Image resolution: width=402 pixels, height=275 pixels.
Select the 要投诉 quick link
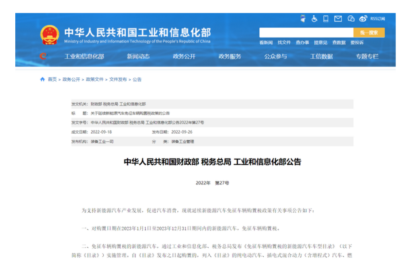click(x=357, y=43)
